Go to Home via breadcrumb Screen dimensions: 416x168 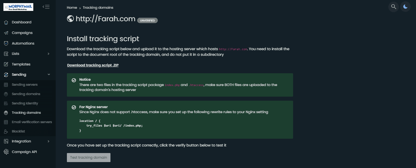tap(72, 7)
